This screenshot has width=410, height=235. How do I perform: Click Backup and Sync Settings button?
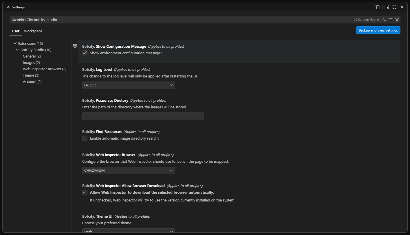coord(378,30)
